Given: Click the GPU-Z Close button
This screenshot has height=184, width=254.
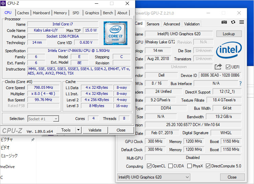Looking at the screenshot, I should [x=232, y=177].
